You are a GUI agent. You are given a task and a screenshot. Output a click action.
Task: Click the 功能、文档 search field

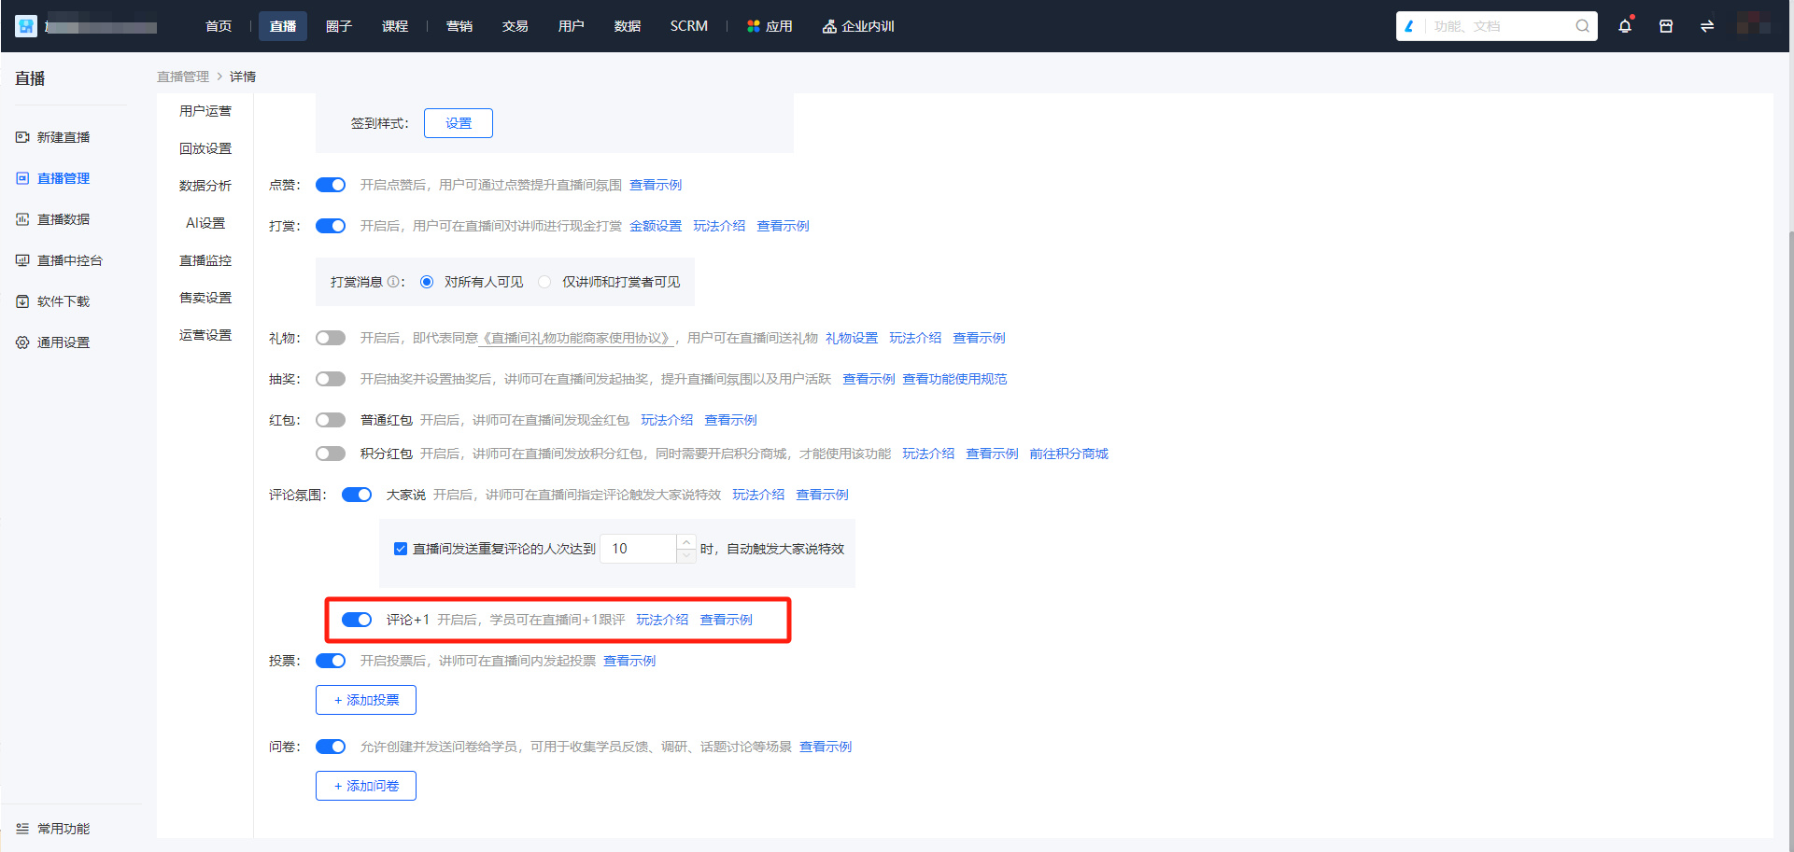(1499, 26)
